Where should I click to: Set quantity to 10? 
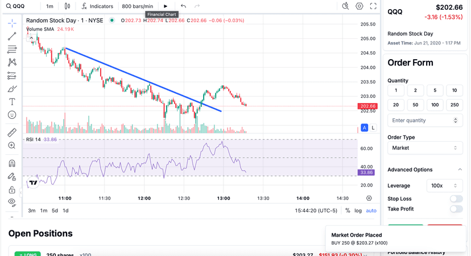[455, 90]
